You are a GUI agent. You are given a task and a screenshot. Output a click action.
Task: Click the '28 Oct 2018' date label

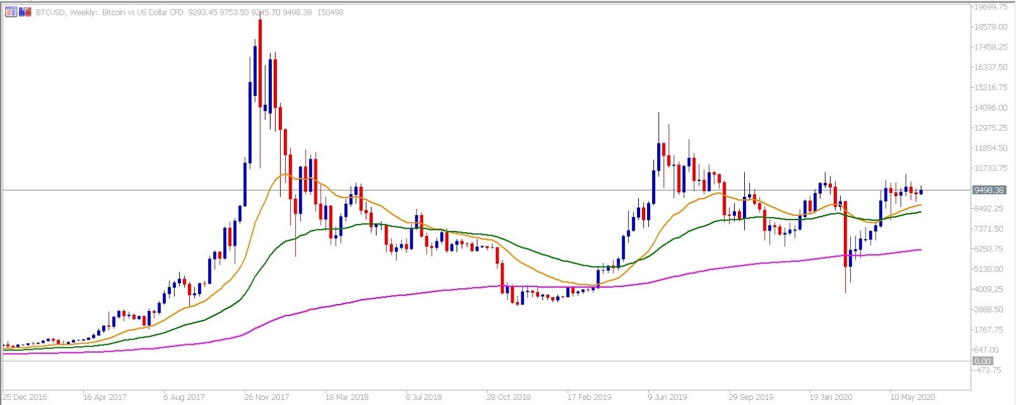tap(509, 397)
